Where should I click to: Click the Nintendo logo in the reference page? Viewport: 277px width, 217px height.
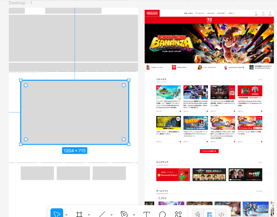152,13
